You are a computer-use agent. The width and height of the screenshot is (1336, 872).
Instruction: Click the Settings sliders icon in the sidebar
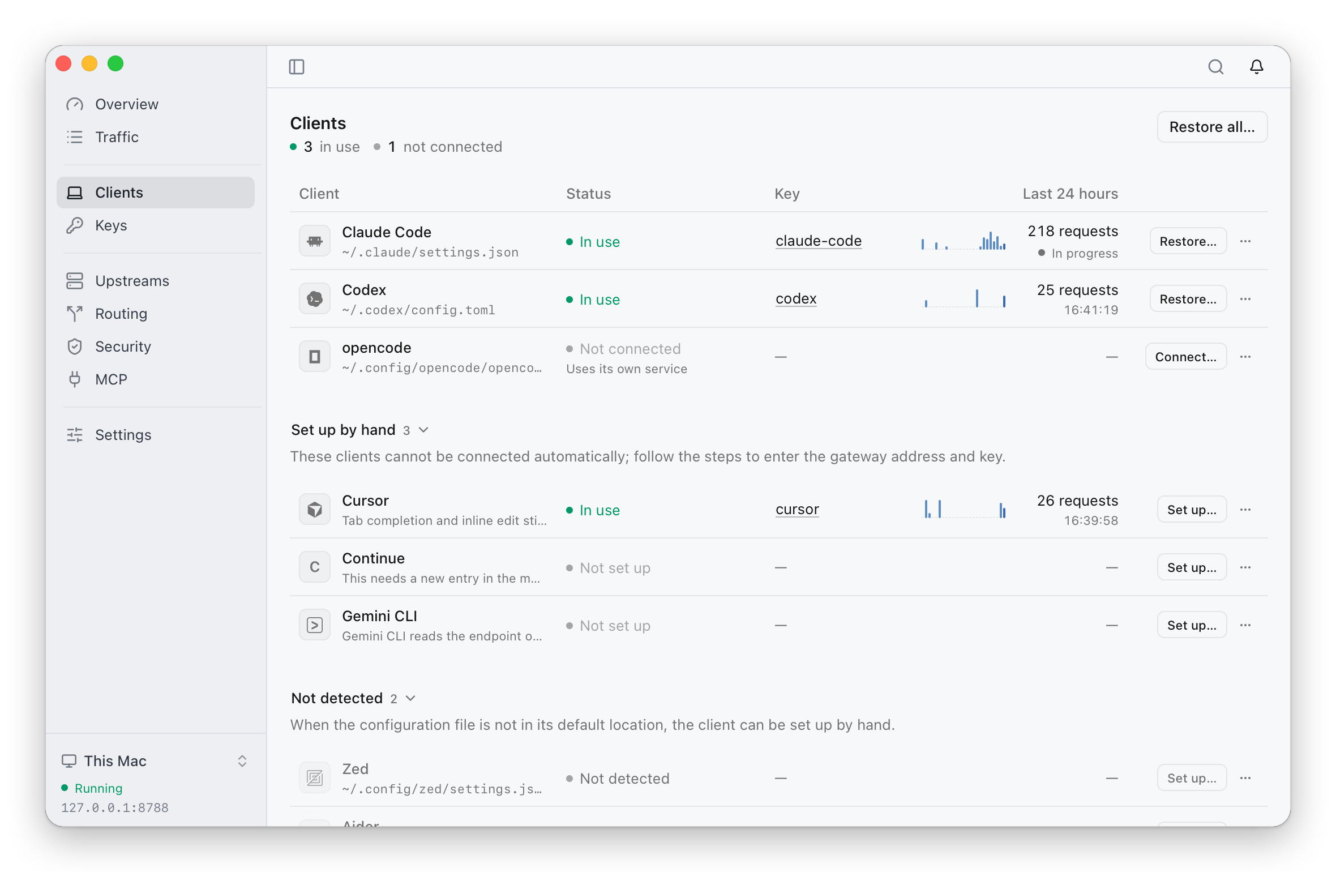point(75,435)
